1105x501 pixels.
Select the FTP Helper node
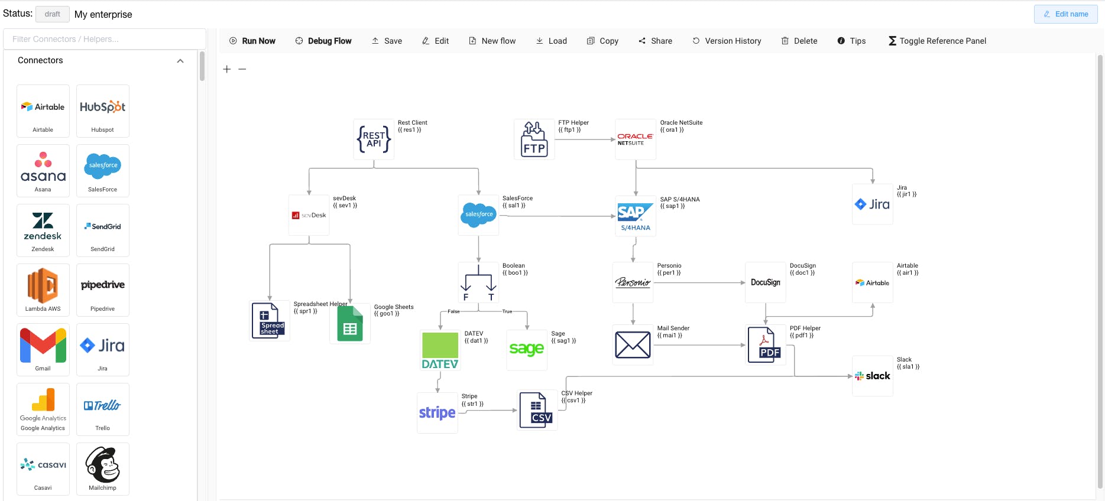(x=534, y=139)
